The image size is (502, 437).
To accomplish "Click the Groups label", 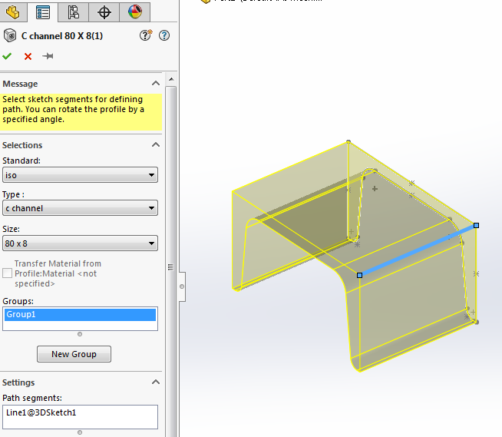I will coord(18,301).
